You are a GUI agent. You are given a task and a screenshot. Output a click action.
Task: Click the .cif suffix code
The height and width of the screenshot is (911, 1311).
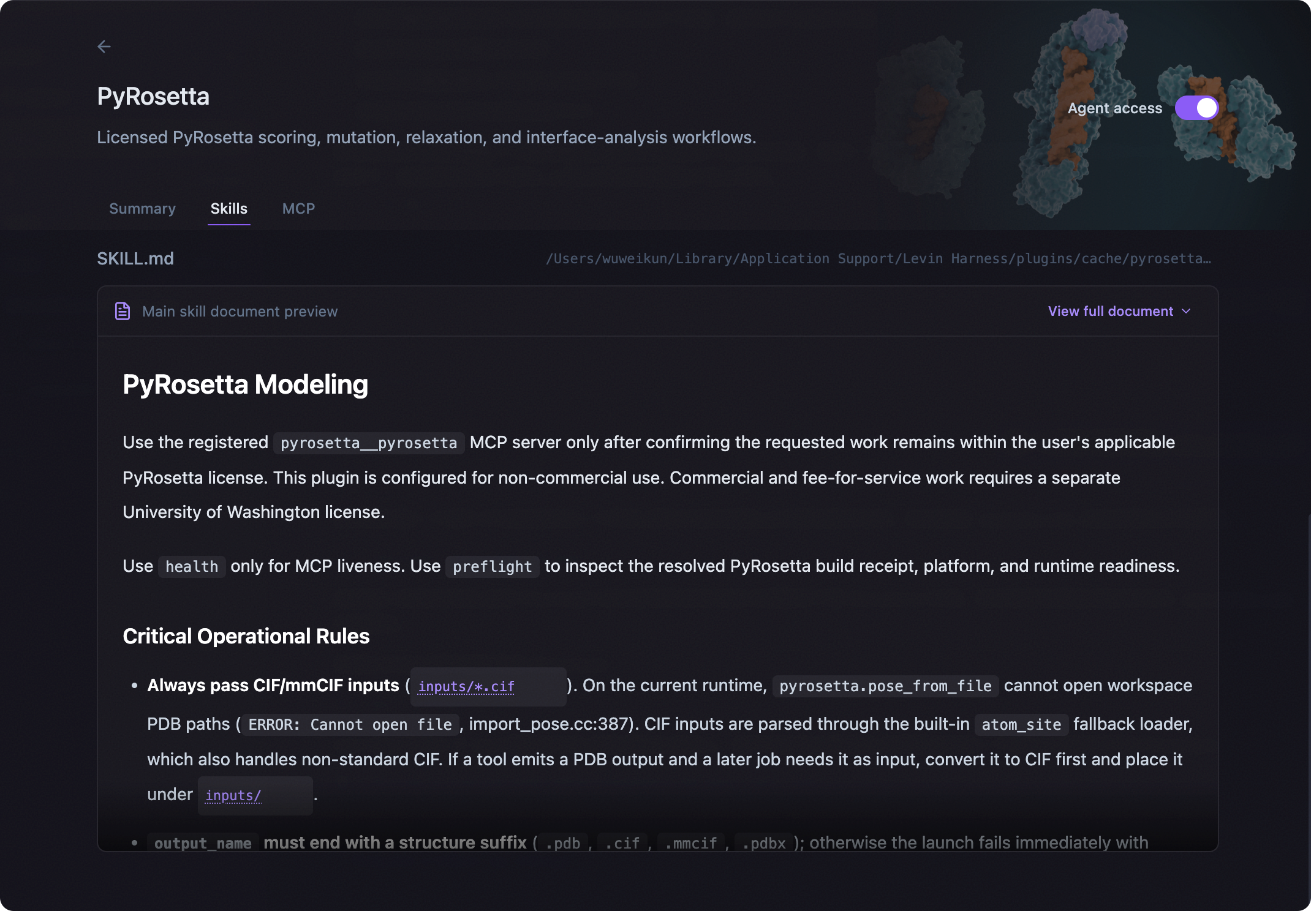pos(622,843)
